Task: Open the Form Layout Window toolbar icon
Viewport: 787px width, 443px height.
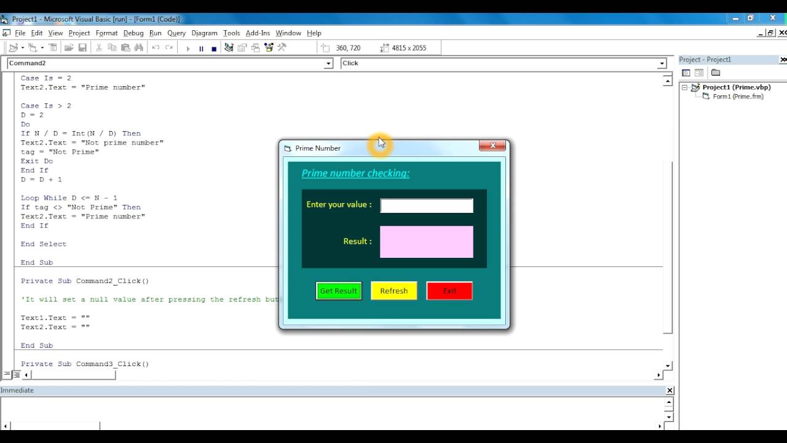Action: pyautogui.click(x=256, y=47)
